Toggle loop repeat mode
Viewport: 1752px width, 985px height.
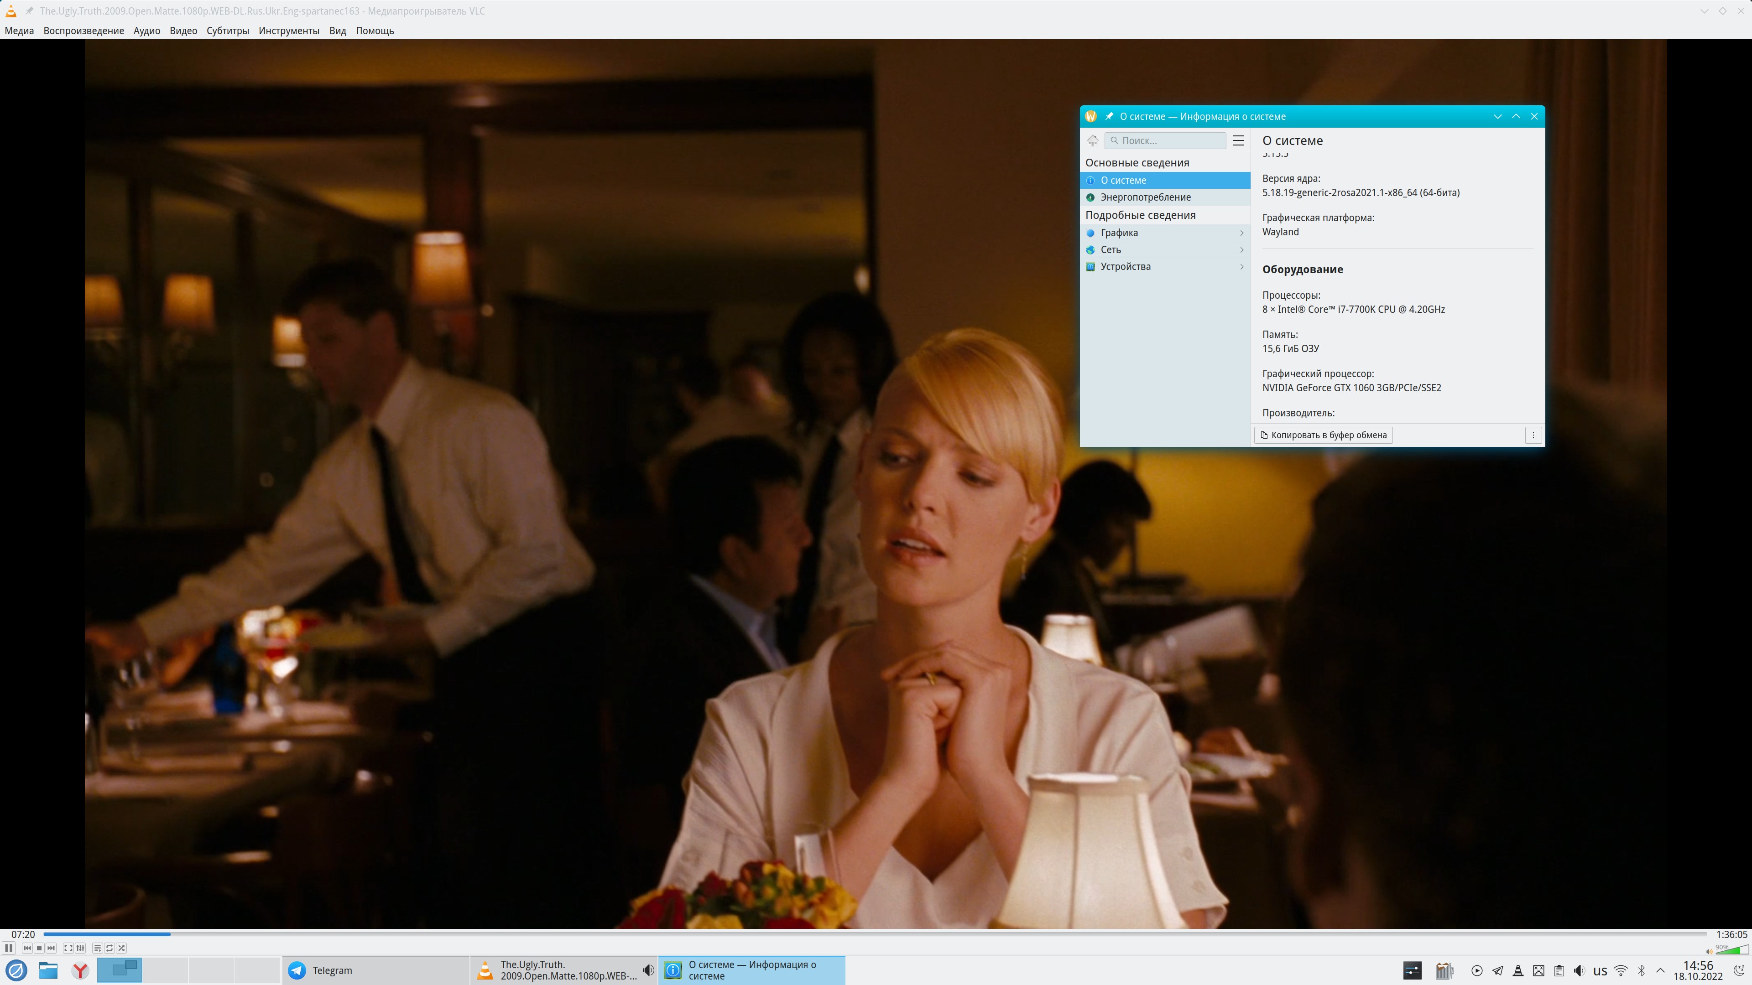pyautogui.click(x=109, y=948)
